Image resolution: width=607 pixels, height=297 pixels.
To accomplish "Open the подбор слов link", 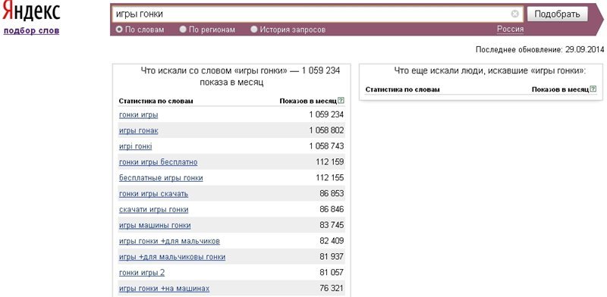I will coord(31,31).
